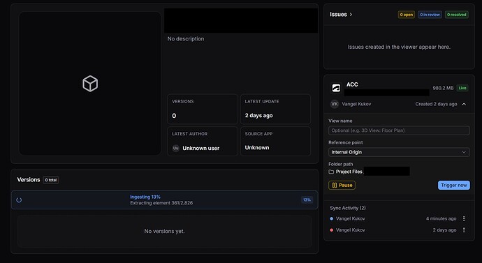Open options menu for 2 days ago sync
The image size is (482, 263).
point(464,230)
